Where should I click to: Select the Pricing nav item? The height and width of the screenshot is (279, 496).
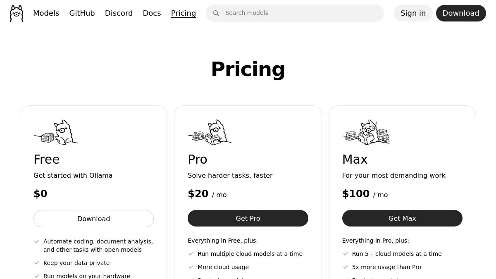pyautogui.click(x=184, y=13)
